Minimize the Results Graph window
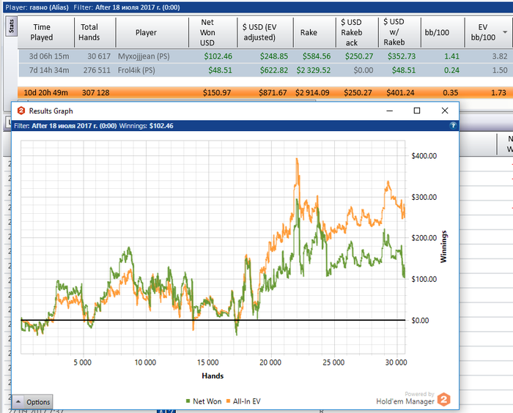The width and height of the screenshot is (513, 413). (389, 111)
